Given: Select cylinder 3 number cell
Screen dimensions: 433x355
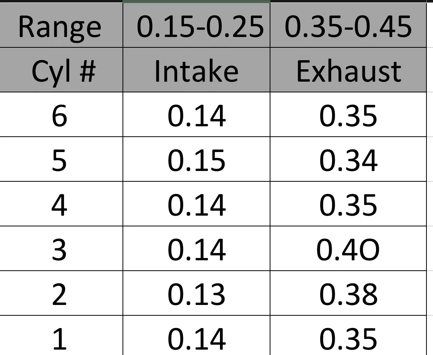Looking at the screenshot, I should (x=61, y=248).
